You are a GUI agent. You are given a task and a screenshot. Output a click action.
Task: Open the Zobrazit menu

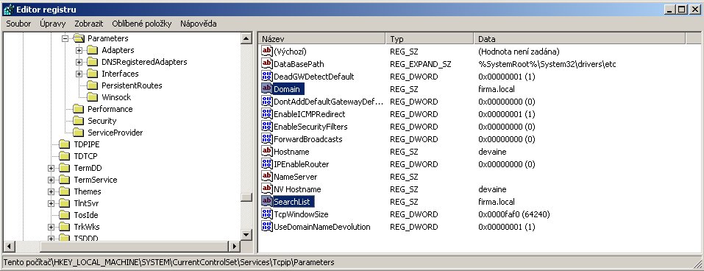point(89,24)
